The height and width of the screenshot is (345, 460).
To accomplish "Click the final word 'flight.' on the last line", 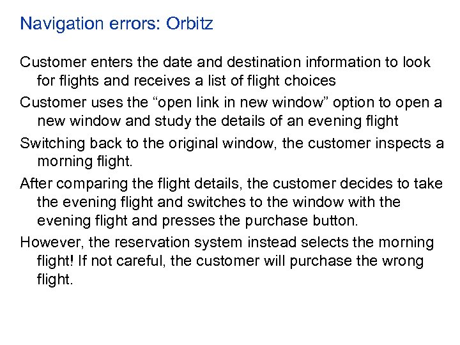I will click(x=55, y=279).
